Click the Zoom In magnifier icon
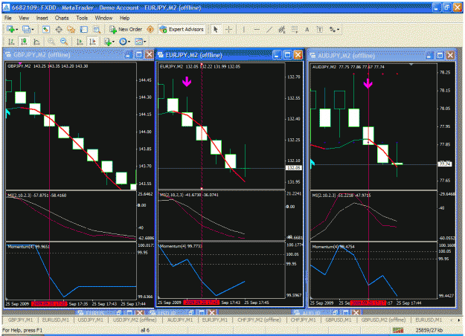 point(51,42)
